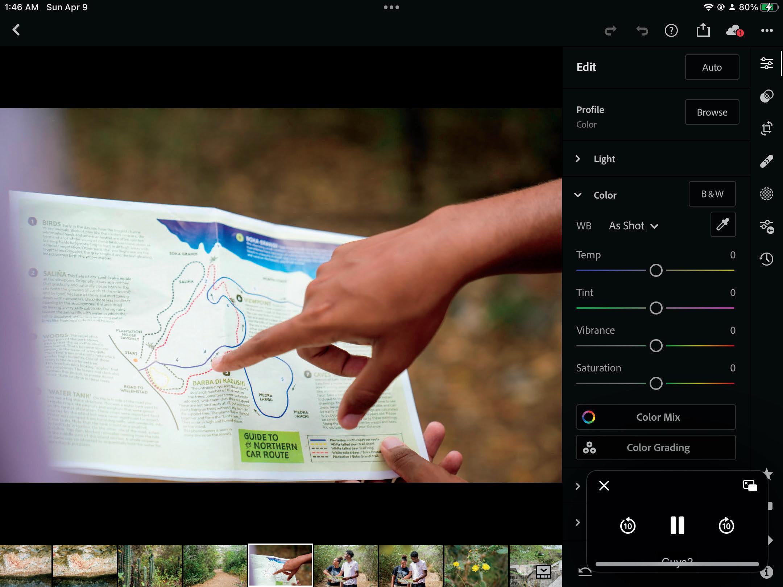Open the Versions history icon
Viewport: 783px width, 587px height.
(x=766, y=259)
